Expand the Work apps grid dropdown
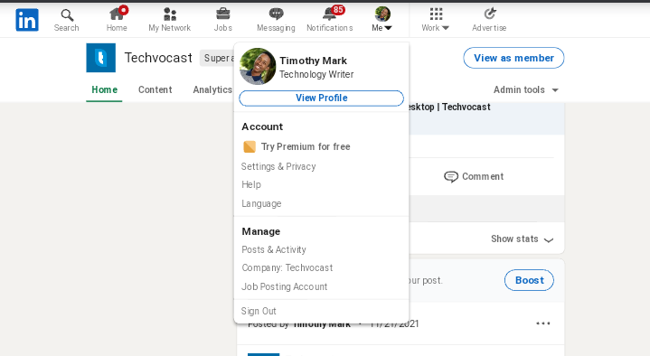This screenshot has height=356, width=650. tap(436, 20)
